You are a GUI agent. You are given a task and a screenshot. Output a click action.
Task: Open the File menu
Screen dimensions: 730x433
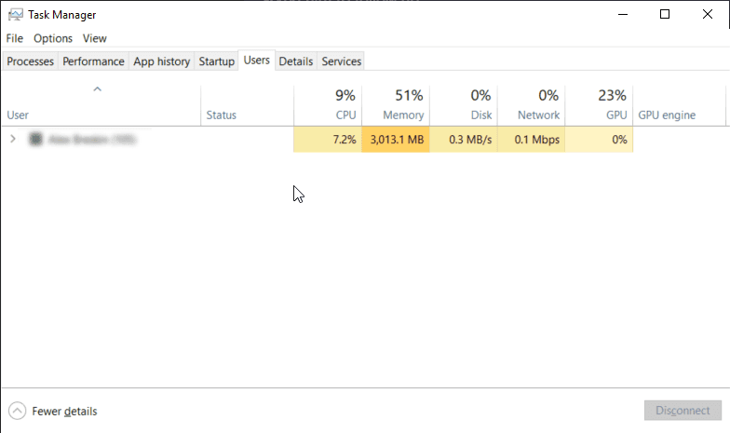point(14,38)
